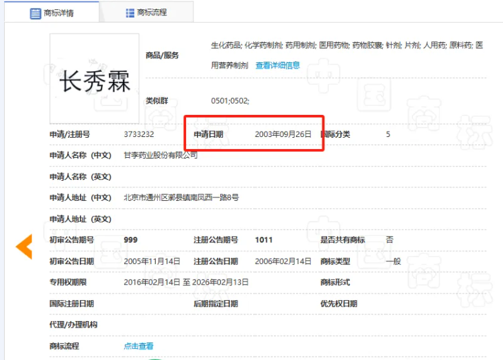This screenshot has width=503, height=360.
Task: Select the application number 3733232
Action: coord(139,134)
